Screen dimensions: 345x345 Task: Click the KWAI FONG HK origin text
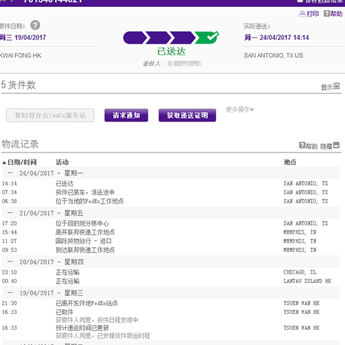pyautogui.click(x=21, y=55)
